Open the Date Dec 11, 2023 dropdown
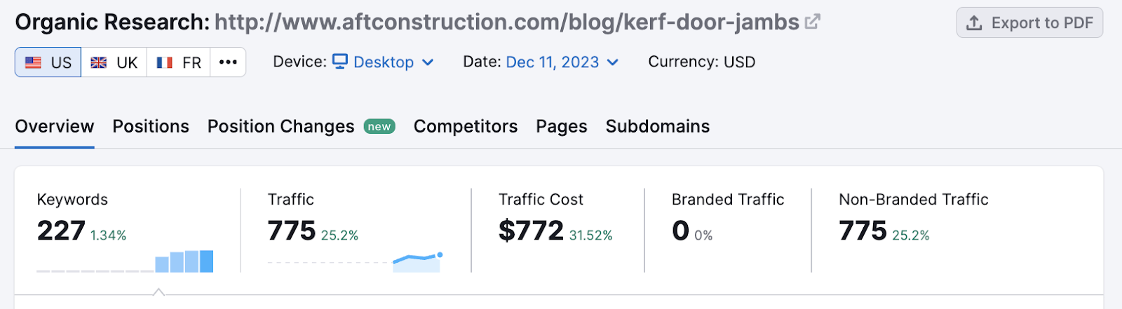 562,62
